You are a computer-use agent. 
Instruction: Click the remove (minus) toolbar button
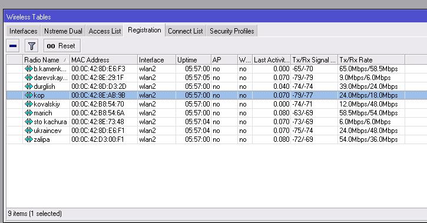pyautogui.click(x=13, y=46)
